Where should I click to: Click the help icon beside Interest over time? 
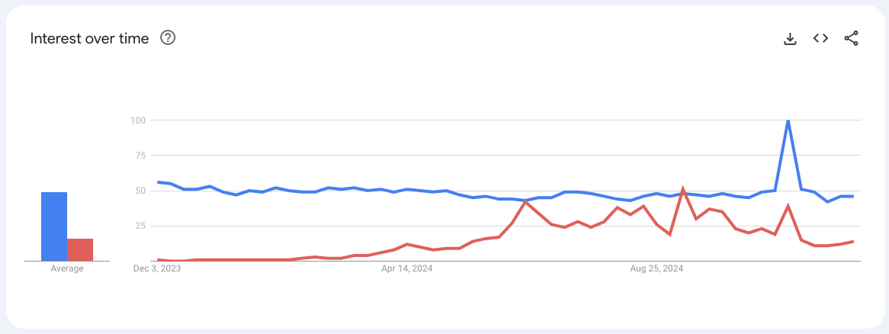tap(168, 38)
